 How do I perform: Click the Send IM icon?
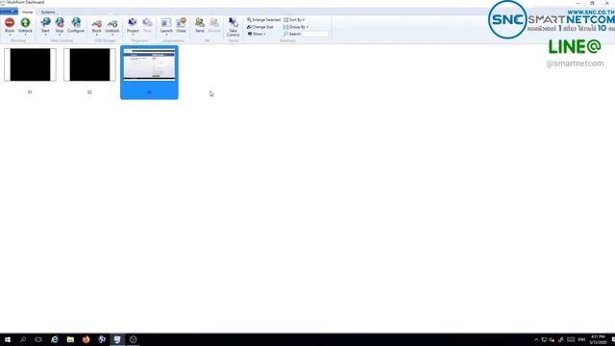point(200,23)
